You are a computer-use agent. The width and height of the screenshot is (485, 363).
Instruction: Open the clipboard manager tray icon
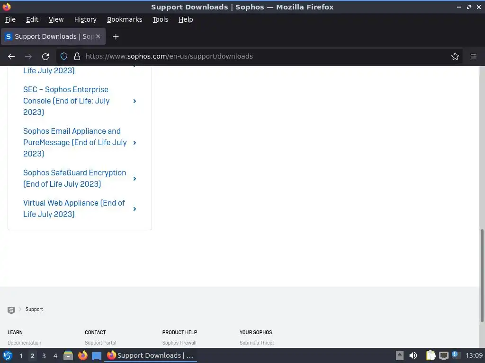pos(431,355)
